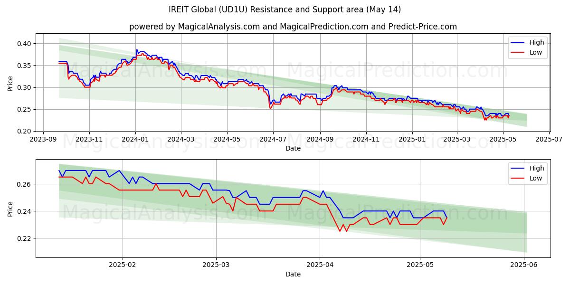This screenshot has height=285, width=570.
Task: Click the '0.30' y-axis tick label
Action: [24, 87]
